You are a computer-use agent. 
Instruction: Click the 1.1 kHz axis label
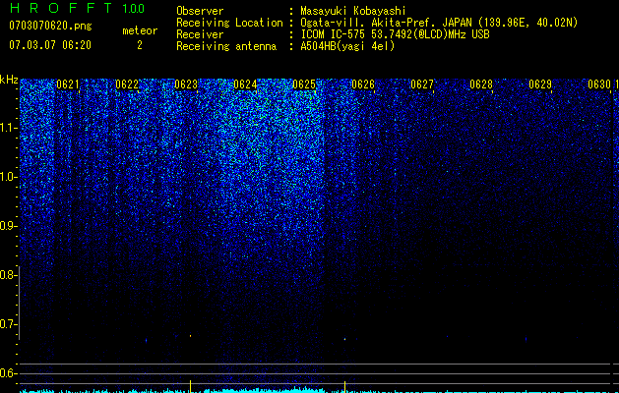tap(8, 128)
